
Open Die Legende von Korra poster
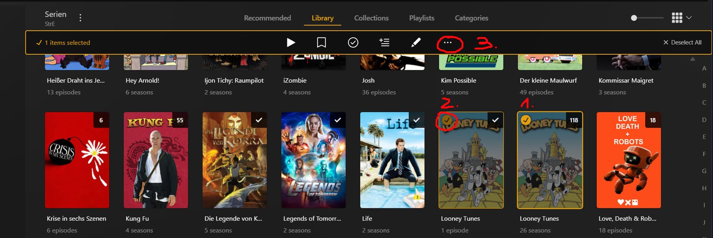[x=235, y=160]
